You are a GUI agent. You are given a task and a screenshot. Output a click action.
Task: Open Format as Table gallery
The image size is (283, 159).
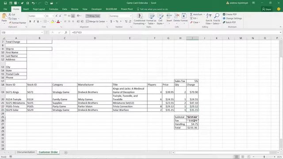(x=151, y=19)
